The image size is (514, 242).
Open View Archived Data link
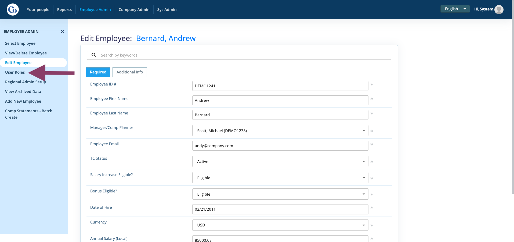[23, 92]
